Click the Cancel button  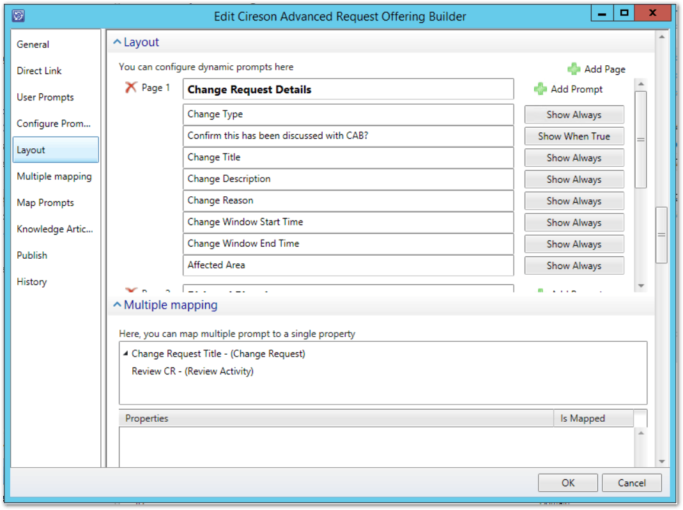coord(632,483)
